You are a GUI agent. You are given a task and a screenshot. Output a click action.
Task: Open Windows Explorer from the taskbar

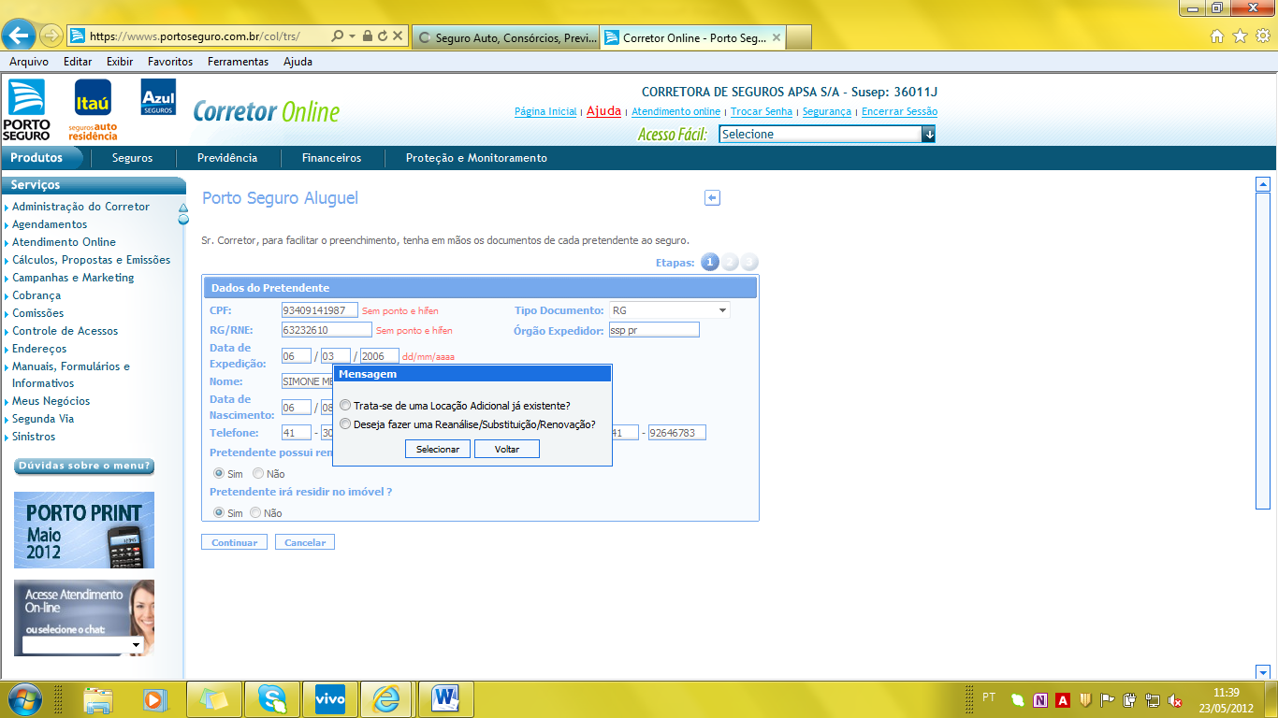tap(97, 699)
